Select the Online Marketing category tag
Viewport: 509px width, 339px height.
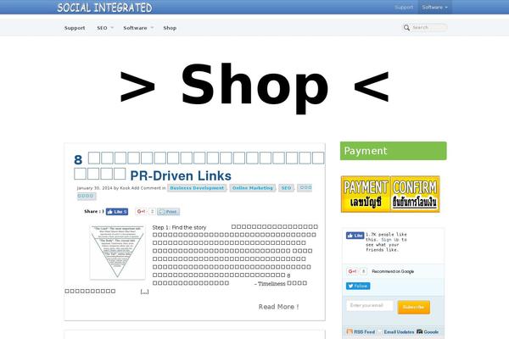[x=253, y=188]
